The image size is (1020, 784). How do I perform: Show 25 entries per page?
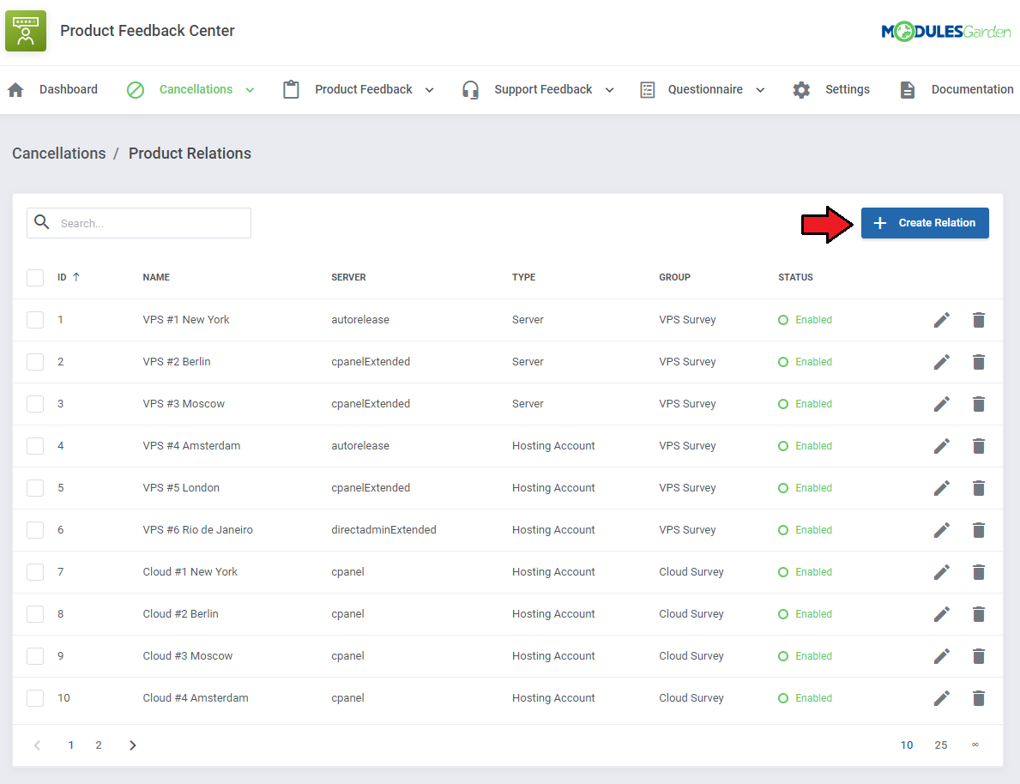pos(940,745)
